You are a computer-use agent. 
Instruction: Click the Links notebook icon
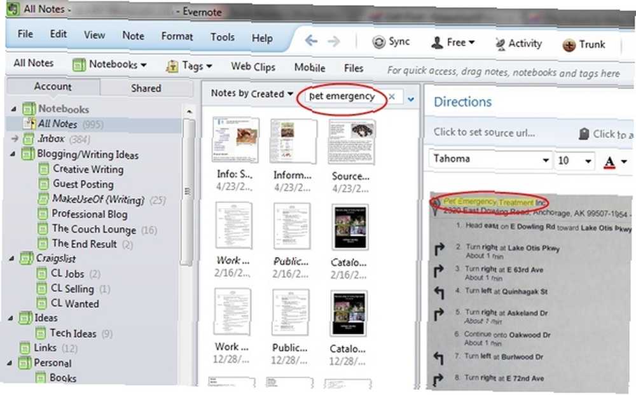25,348
